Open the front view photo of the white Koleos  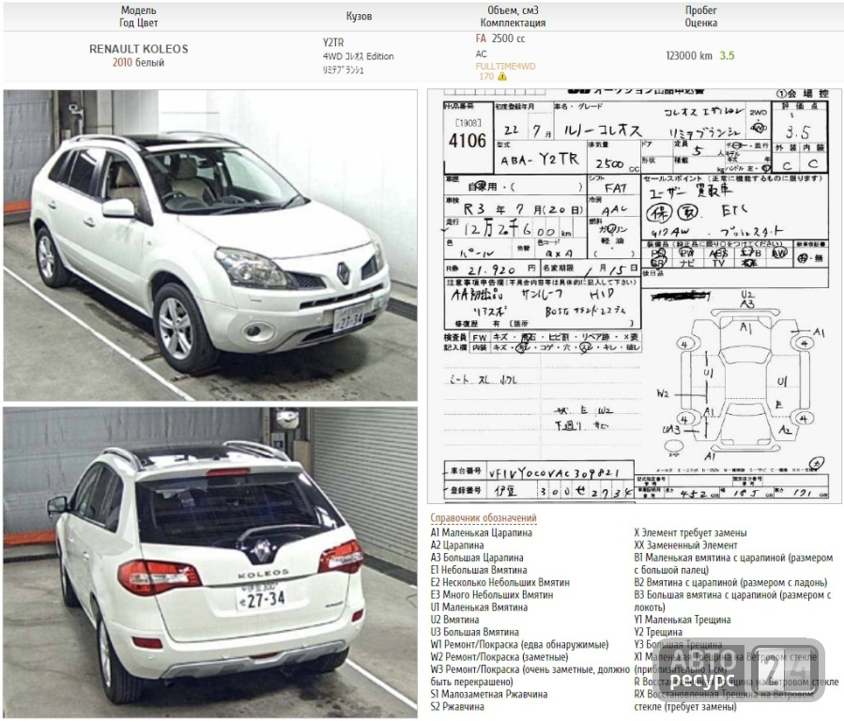210,245
